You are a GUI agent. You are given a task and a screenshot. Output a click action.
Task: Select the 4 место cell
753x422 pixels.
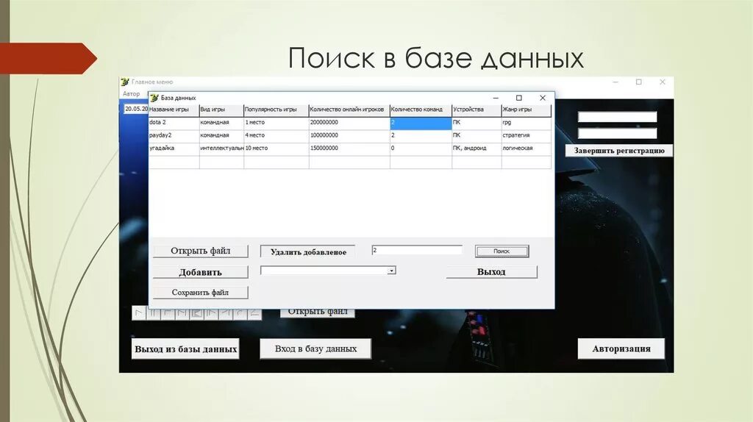[x=276, y=136]
